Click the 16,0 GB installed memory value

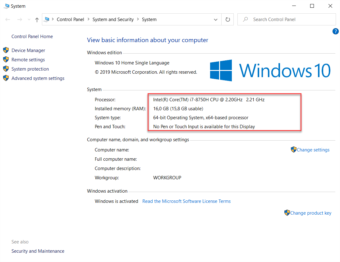tap(178, 109)
